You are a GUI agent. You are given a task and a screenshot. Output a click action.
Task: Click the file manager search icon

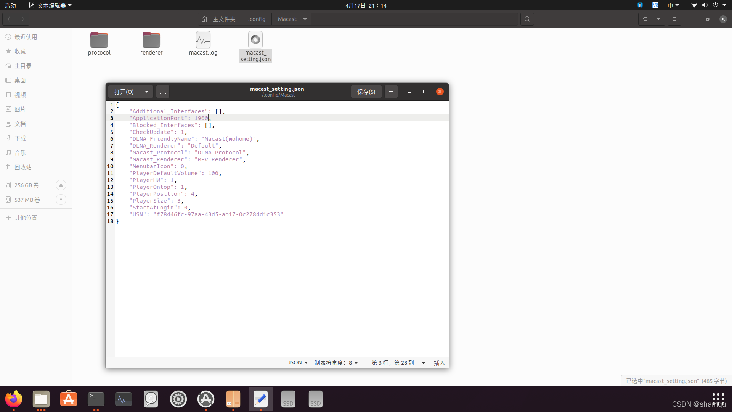[527, 19]
